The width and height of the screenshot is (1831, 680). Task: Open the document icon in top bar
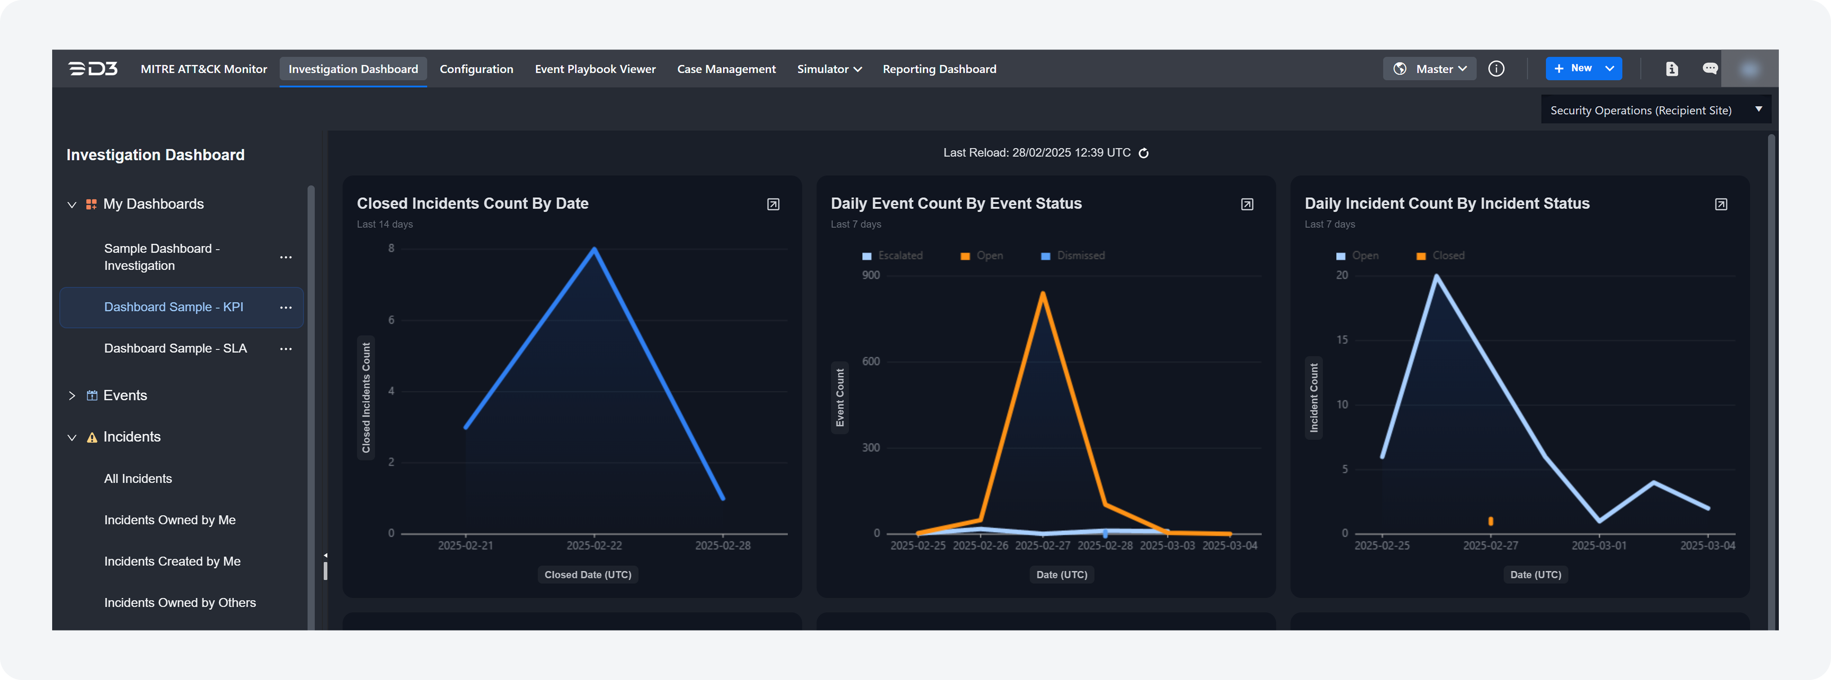[1672, 69]
